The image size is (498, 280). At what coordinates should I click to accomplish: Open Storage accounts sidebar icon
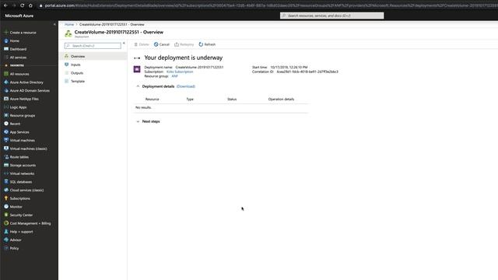coord(6,165)
